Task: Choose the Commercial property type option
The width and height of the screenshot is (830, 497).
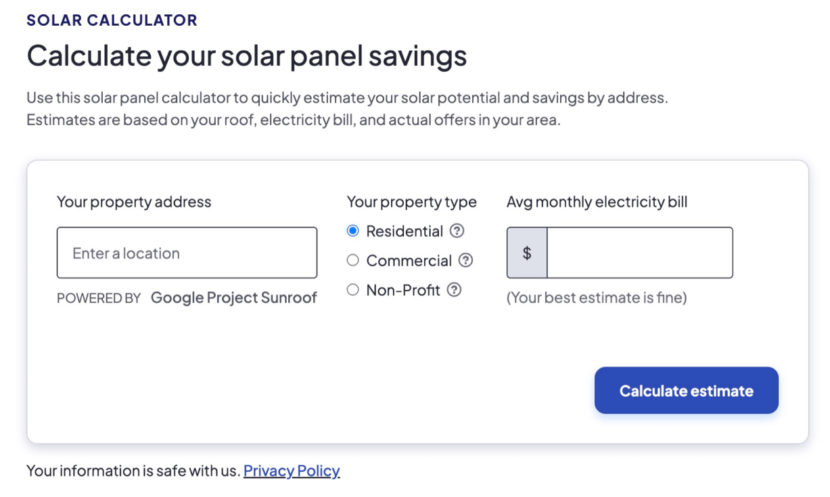Action: (x=352, y=261)
